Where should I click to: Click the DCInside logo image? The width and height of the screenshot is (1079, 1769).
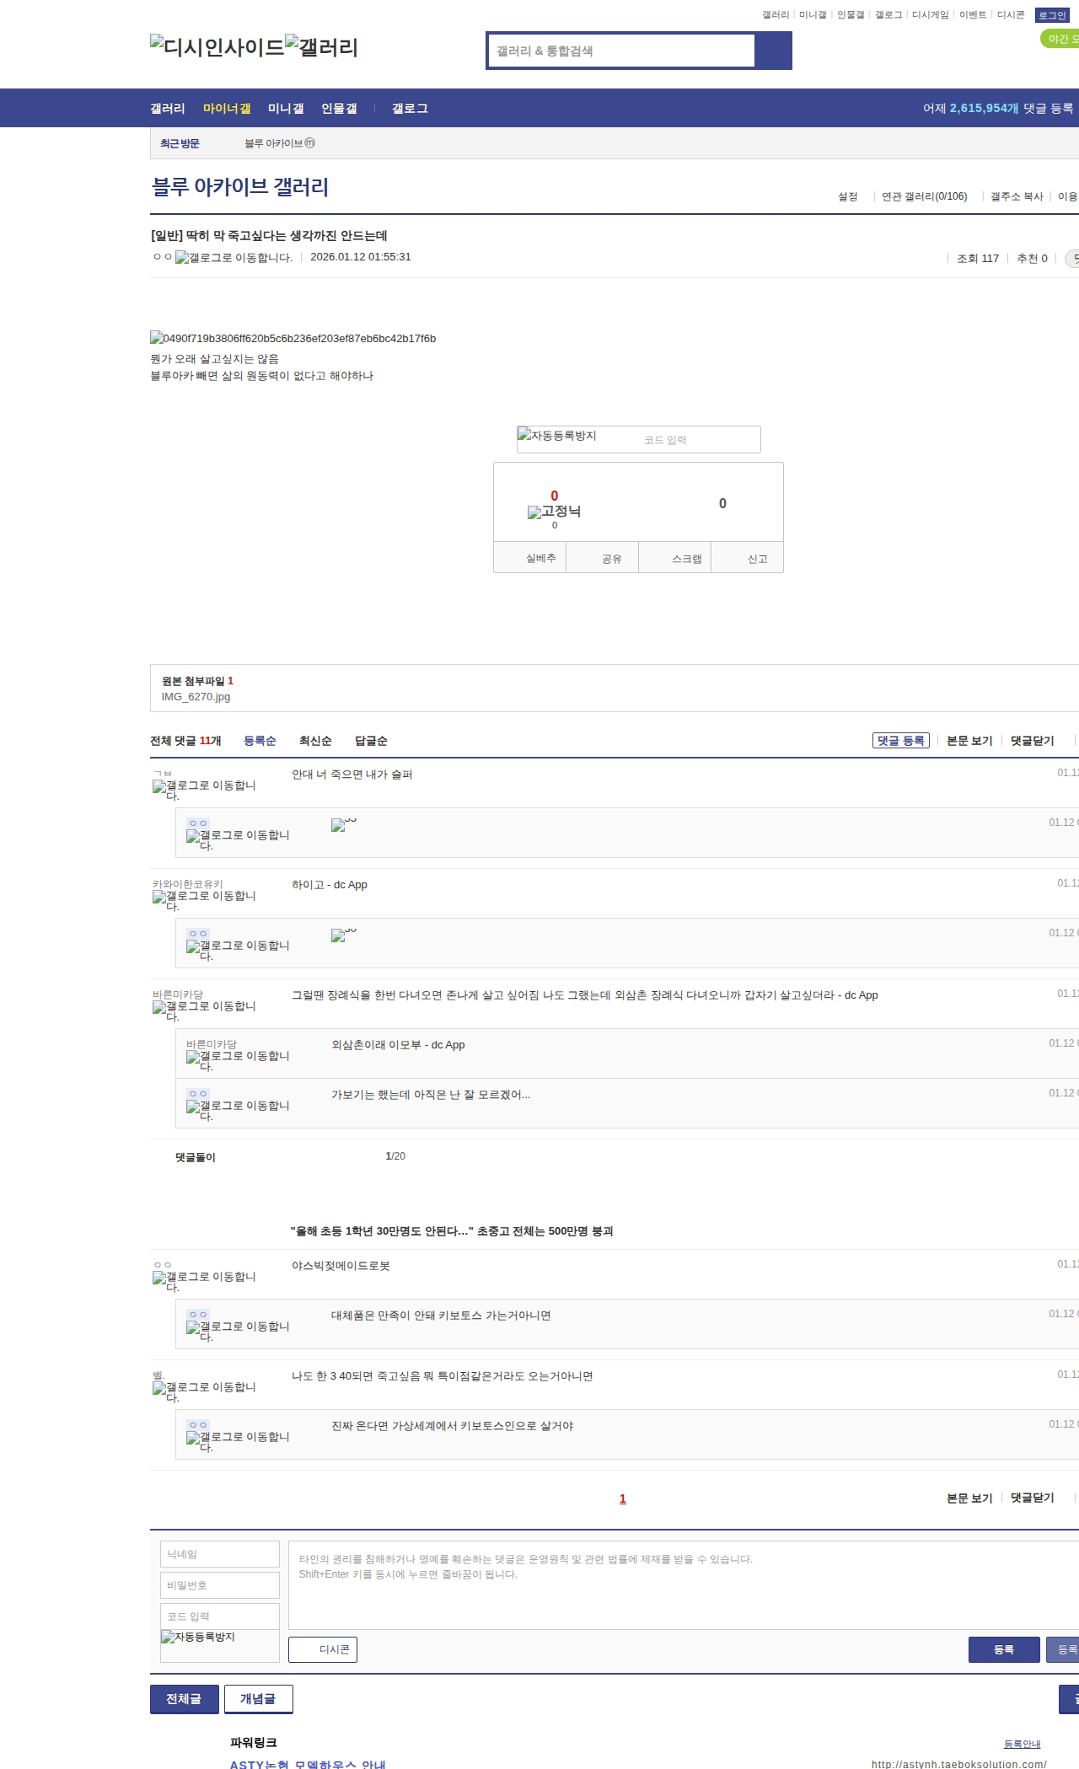[x=217, y=46]
